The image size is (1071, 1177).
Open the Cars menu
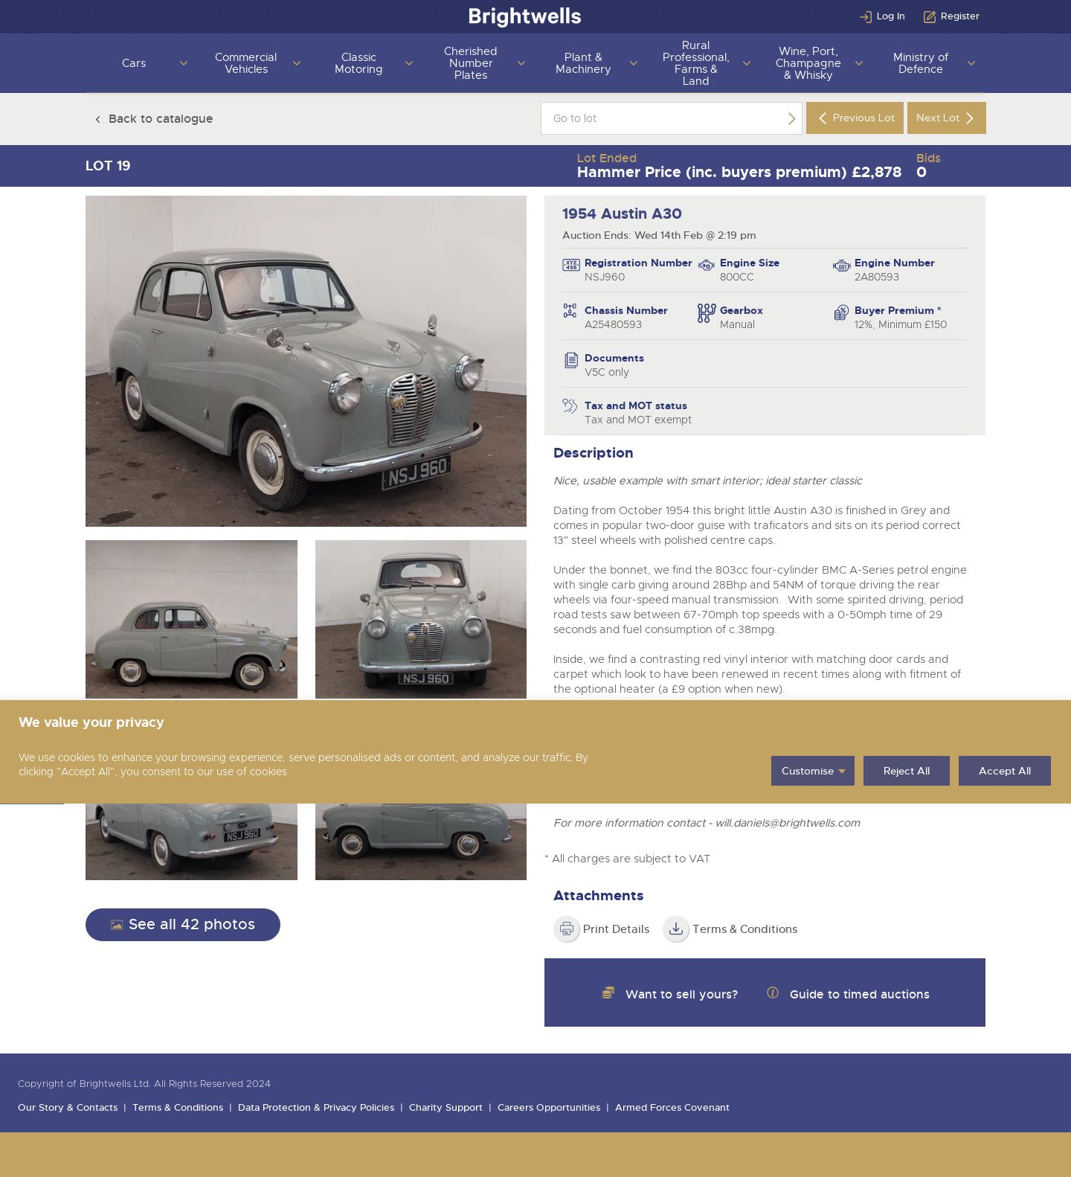click(x=134, y=63)
